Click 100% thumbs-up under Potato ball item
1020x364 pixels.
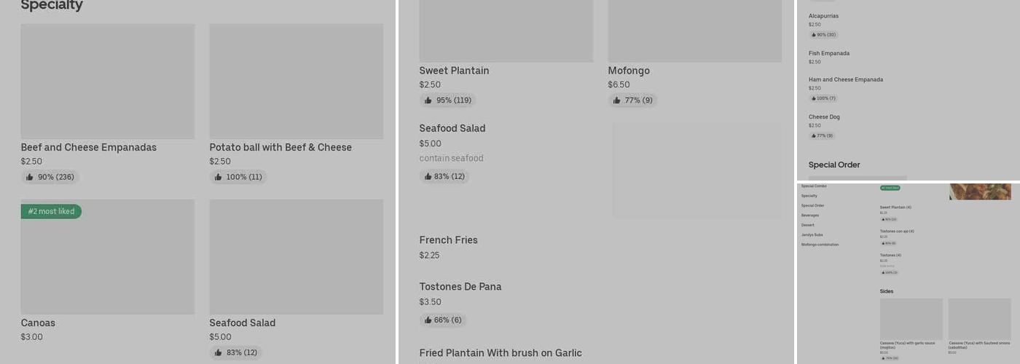pyautogui.click(x=238, y=177)
